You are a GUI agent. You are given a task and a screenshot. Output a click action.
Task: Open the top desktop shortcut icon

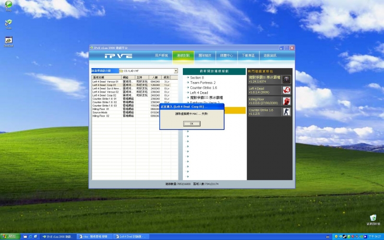tap(8, 6)
